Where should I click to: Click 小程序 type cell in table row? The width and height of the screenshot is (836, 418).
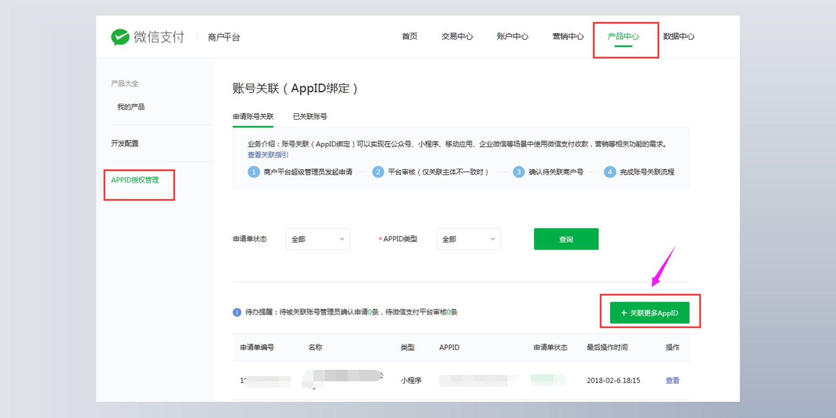click(411, 380)
